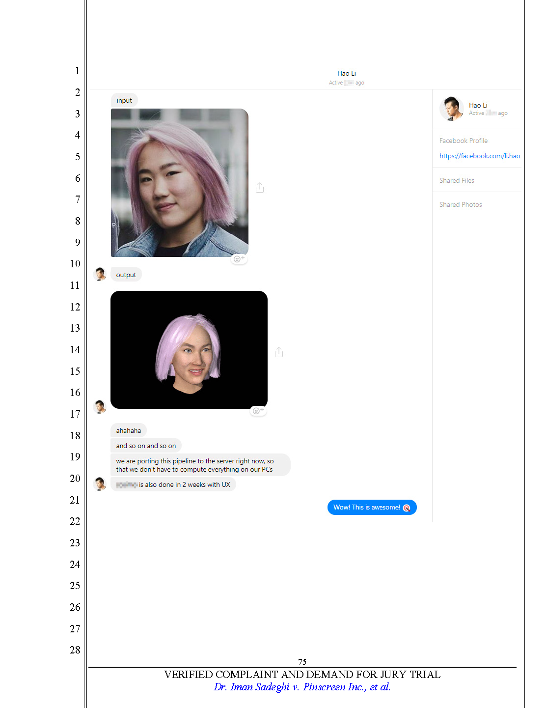Open the Facebook Profile panel in the sidebar
This screenshot has width=547, height=708.
(x=464, y=141)
